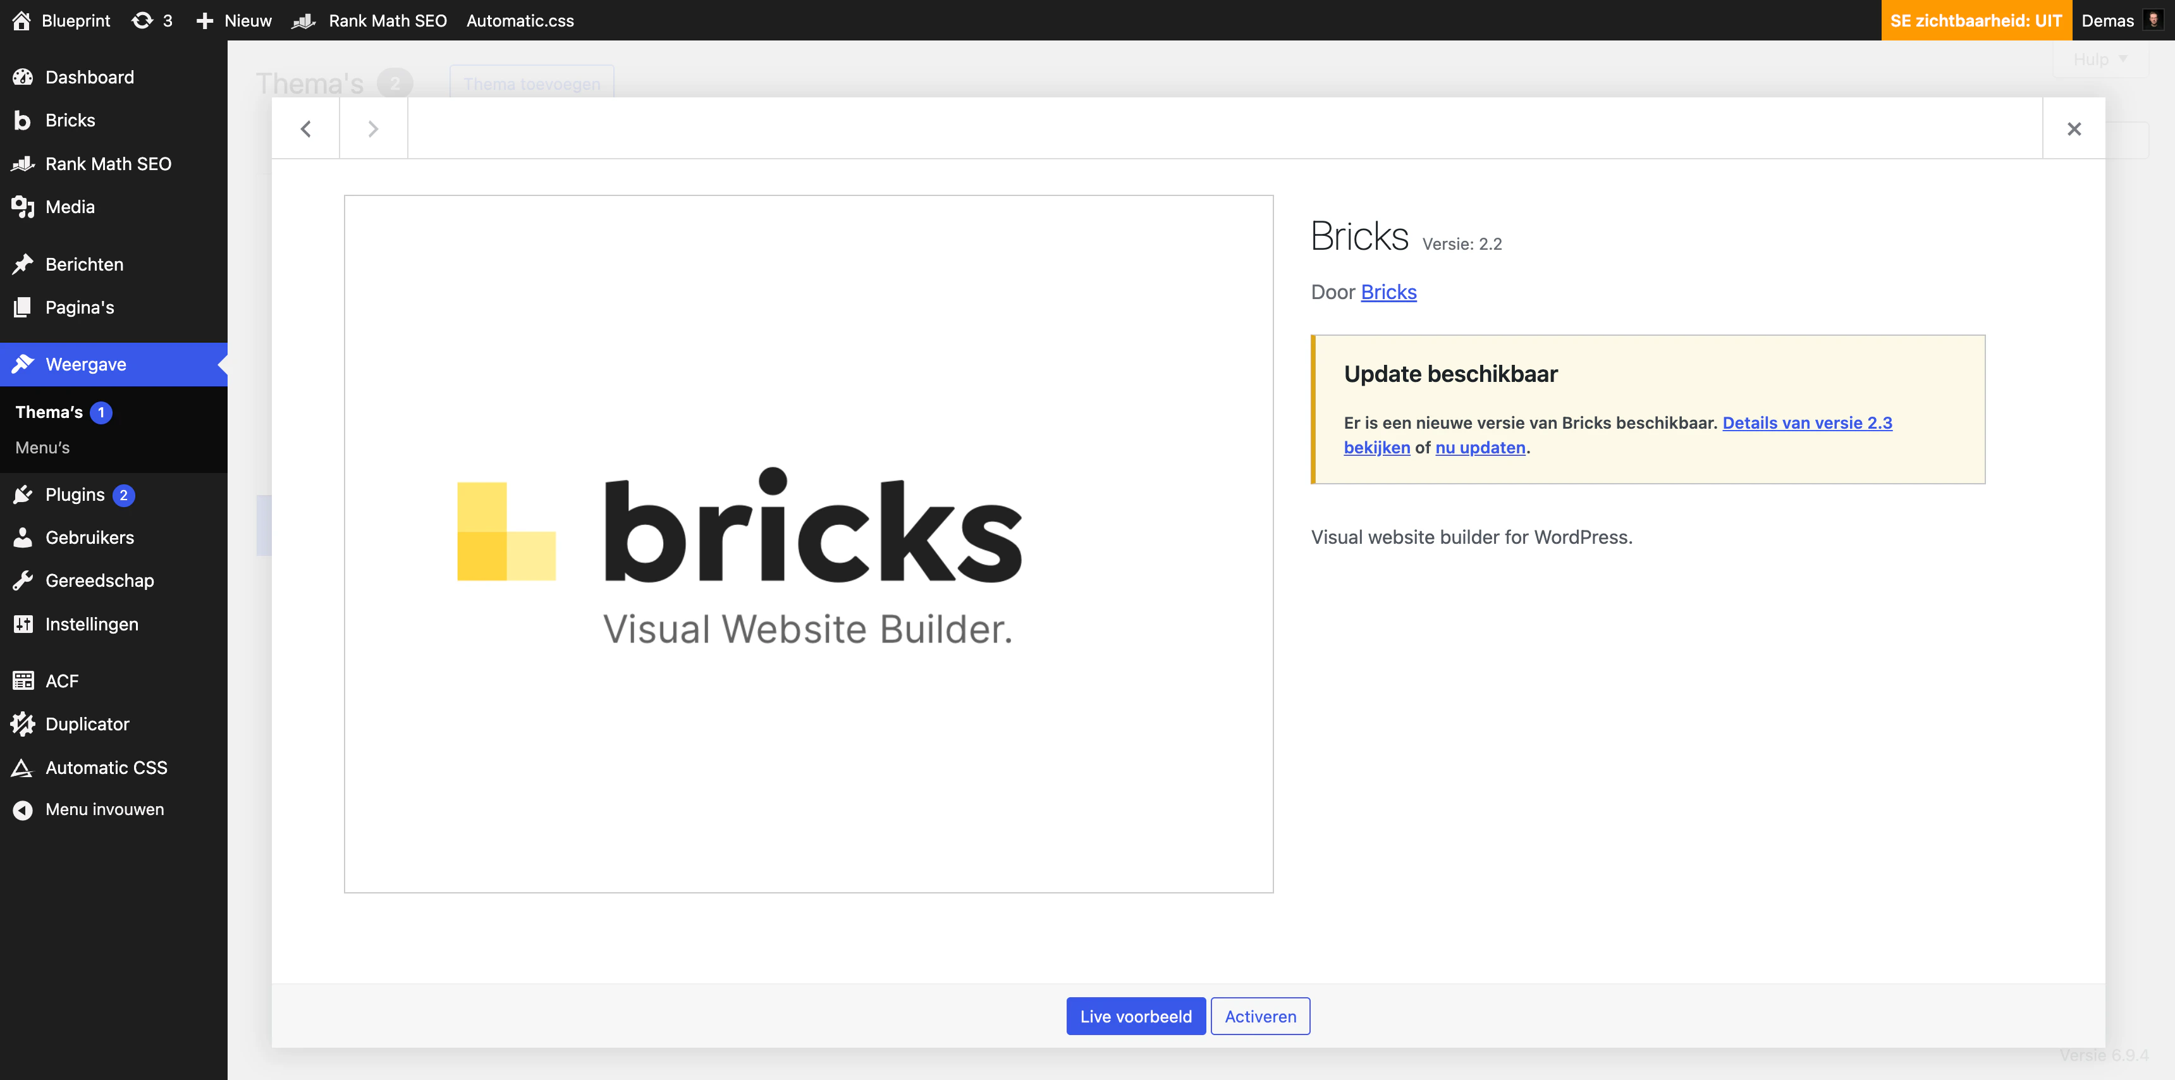Click the Dashboard gauge icon
This screenshot has height=1080, width=2175.
coord(23,77)
